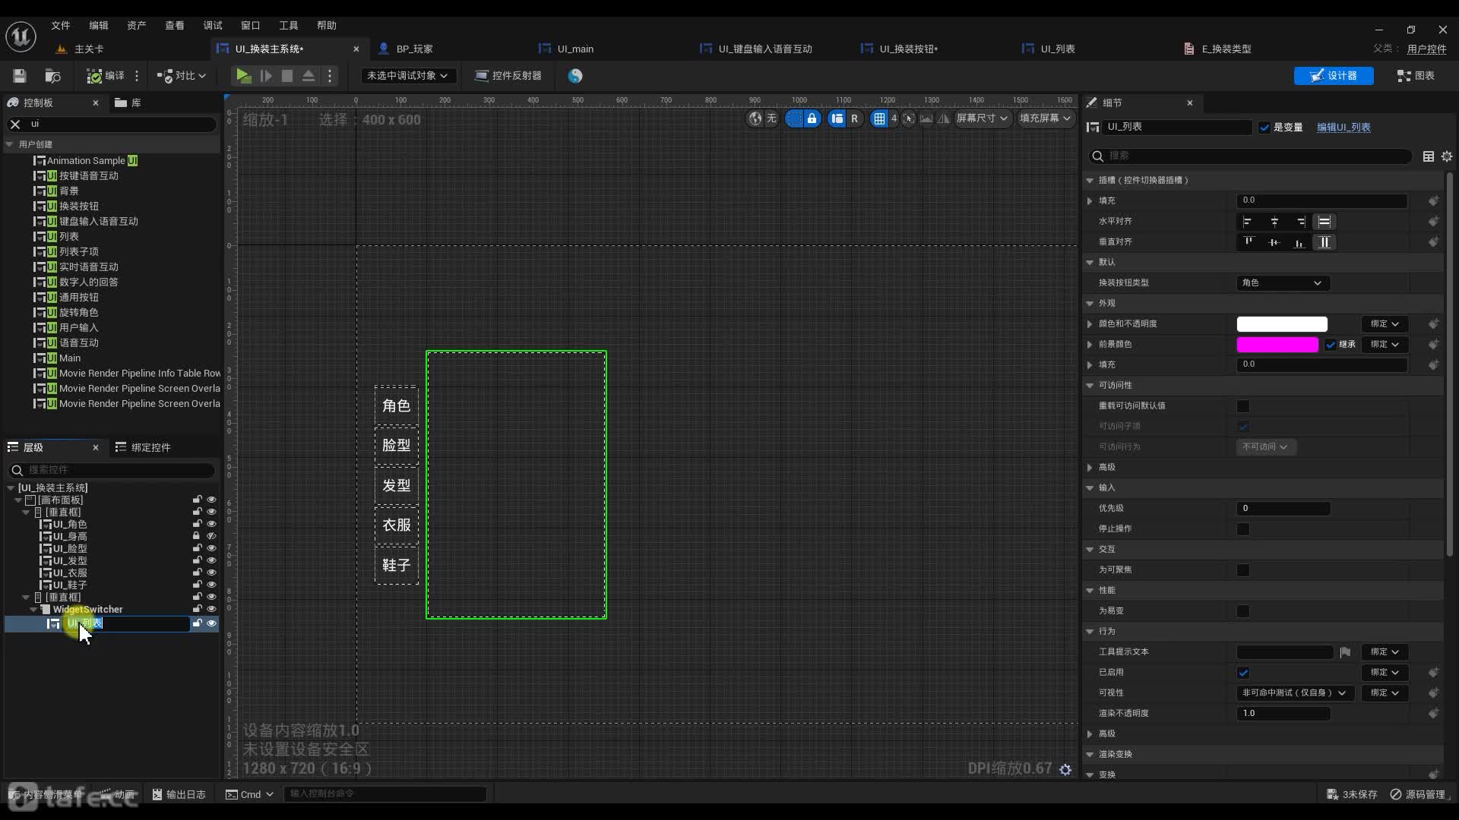Expand the Padding (填充) row under Slot
The height and width of the screenshot is (820, 1459).
click(x=1090, y=201)
